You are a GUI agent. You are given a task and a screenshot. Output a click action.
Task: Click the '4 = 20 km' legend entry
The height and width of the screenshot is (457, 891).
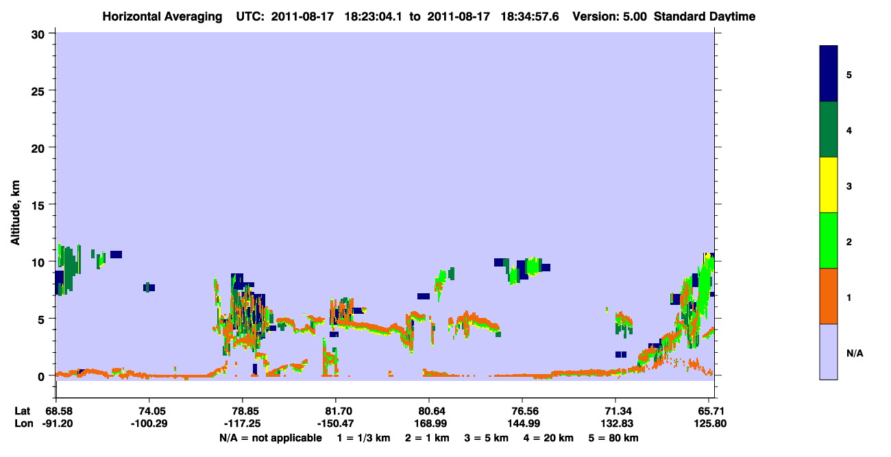point(549,438)
